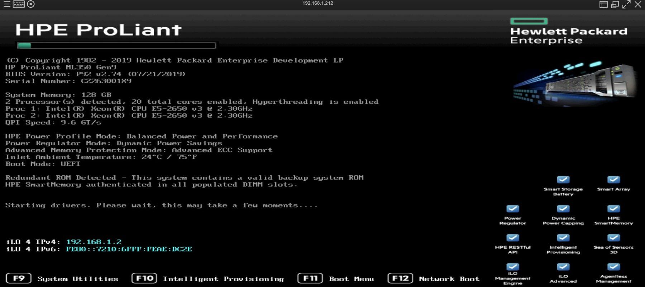Click the iLO 4 IPv4 address 192.168.1.2
Viewport: 645px width, 287px height.
[x=94, y=242]
